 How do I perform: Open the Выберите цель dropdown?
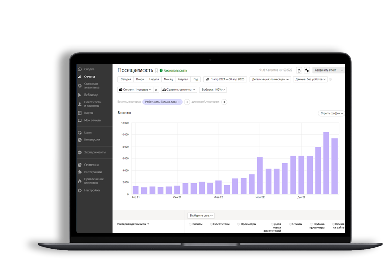point(201,216)
